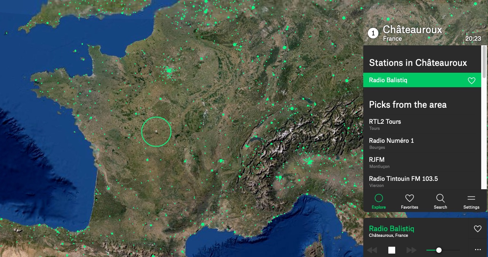Skip to the previous station

point(372,250)
